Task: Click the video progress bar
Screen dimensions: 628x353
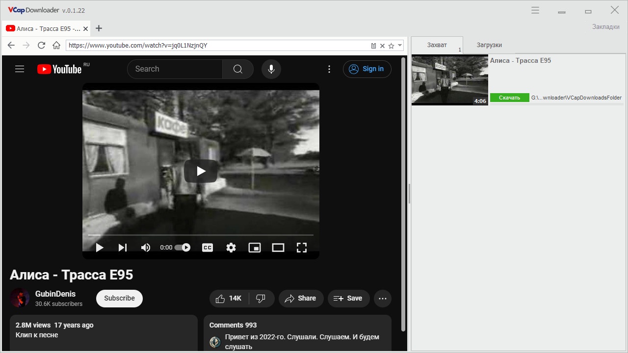Action: (x=200, y=235)
